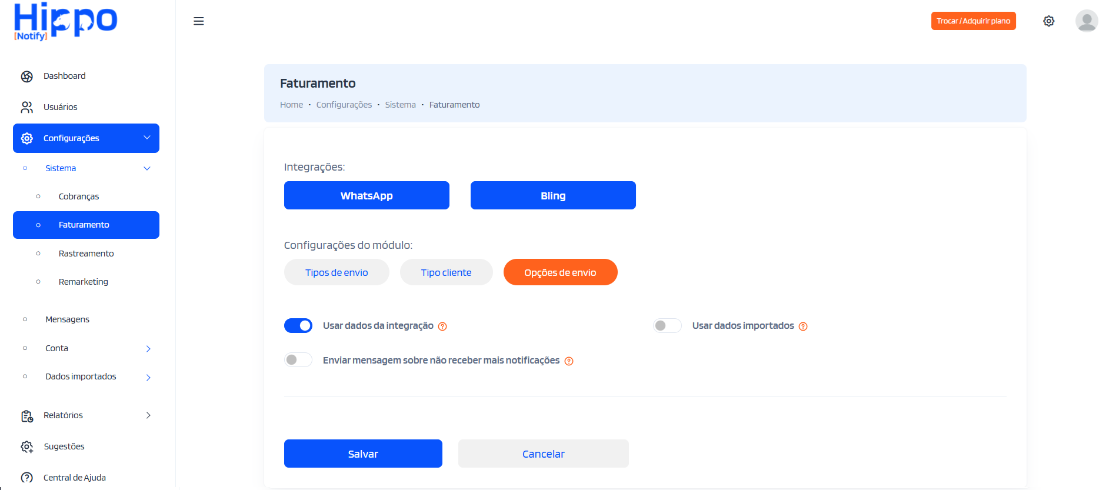Viewport: 1116px width, 490px height.
Task: Switch to the Tipos de envio tab
Action: [337, 272]
